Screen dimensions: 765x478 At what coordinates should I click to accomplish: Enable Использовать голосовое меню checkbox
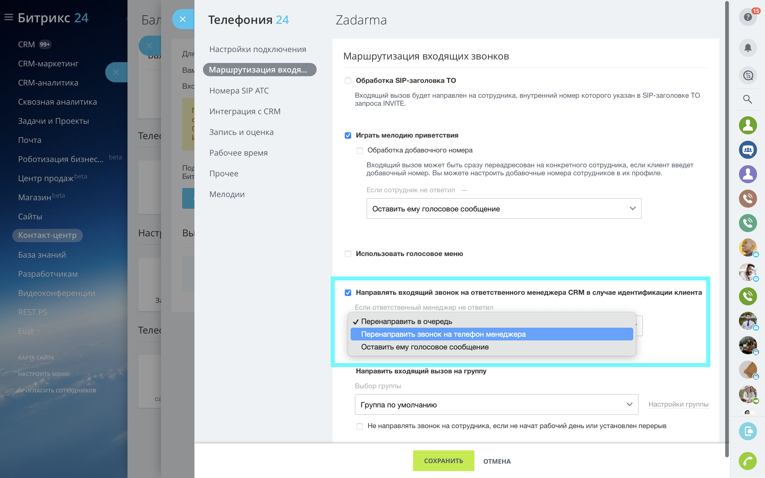(348, 254)
